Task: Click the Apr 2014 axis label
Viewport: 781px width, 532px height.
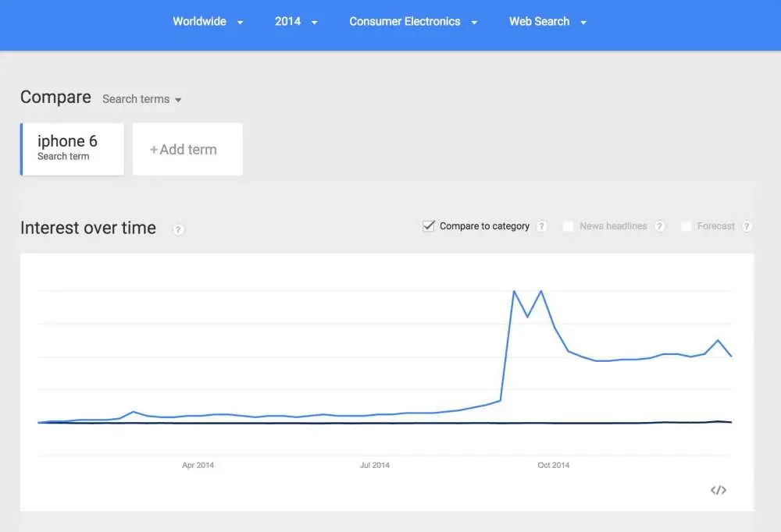Action: point(198,465)
